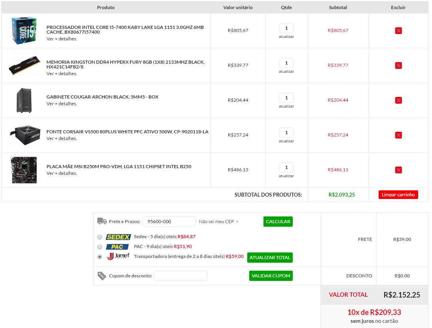Delete the Placa Mãe MSI B250M item
This screenshot has width=432, height=328.
click(x=398, y=170)
